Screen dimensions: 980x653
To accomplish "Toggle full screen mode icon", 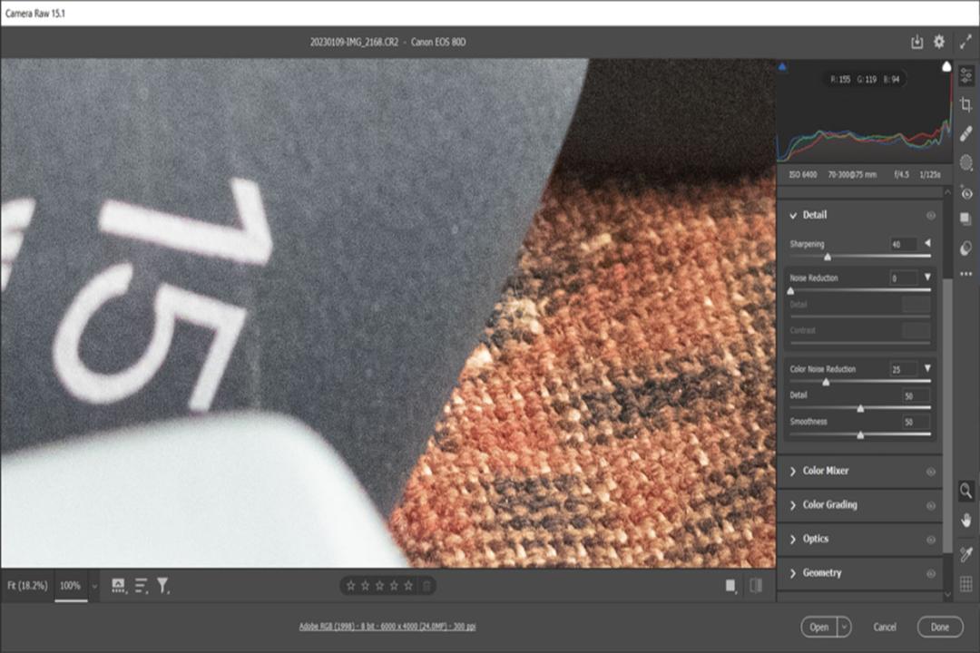I will (965, 42).
